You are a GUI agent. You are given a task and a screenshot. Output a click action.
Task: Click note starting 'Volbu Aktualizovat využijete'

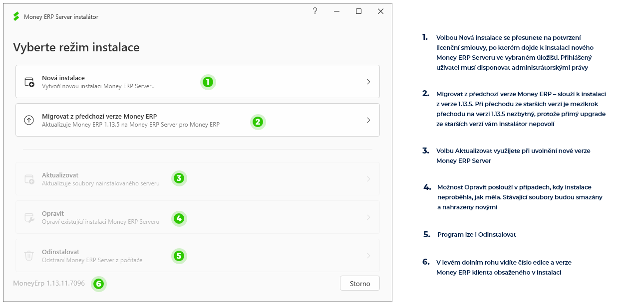pyautogui.click(x=514, y=156)
